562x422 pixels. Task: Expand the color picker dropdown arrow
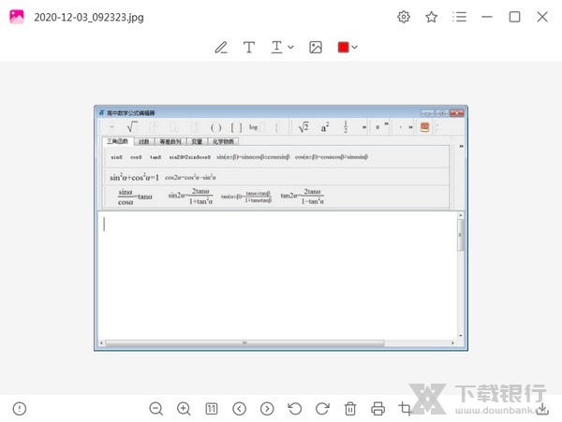355,48
